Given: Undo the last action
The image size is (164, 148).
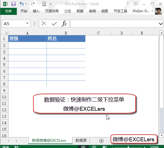Looking at the screenshot, I should click(x=22, y=4).
